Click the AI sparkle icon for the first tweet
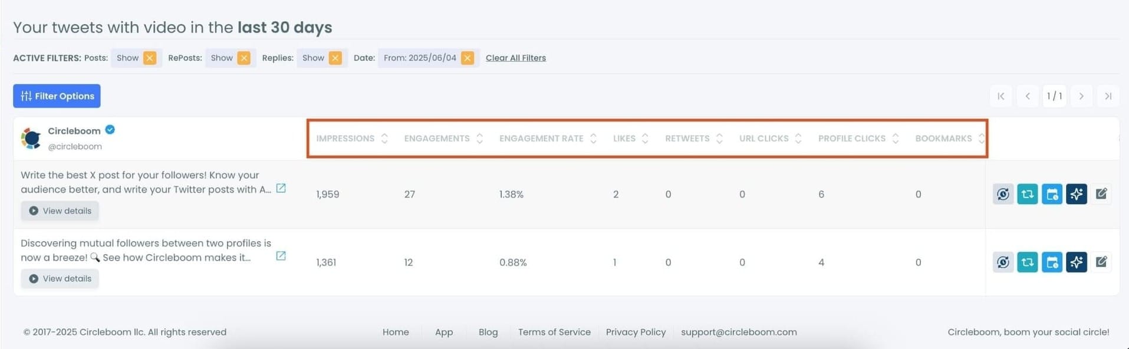The image size is (1129, 349). [x=1077, y=194]
